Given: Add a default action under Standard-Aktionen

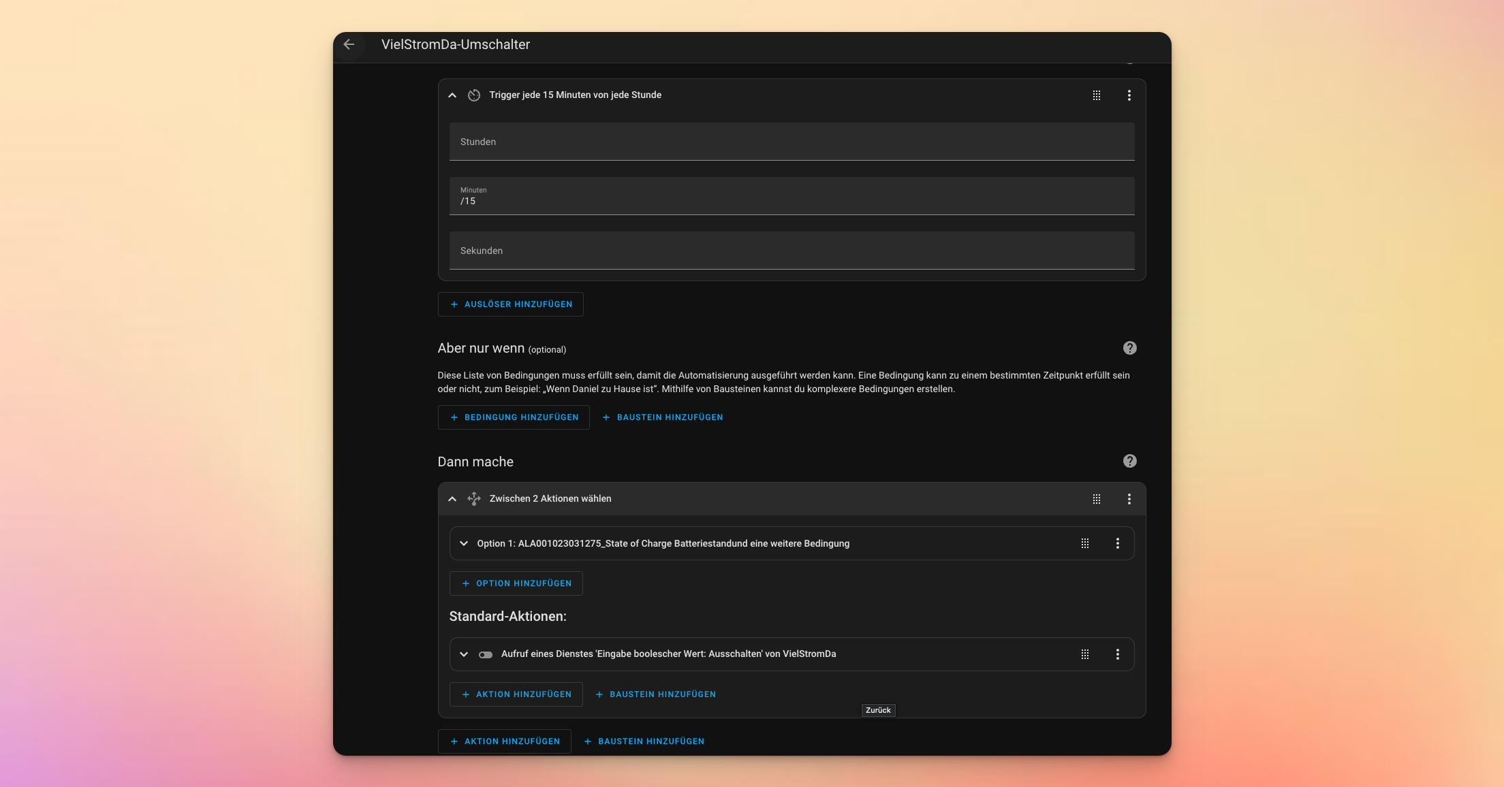Looking at the screenshot, I should (x=516, y=694).
